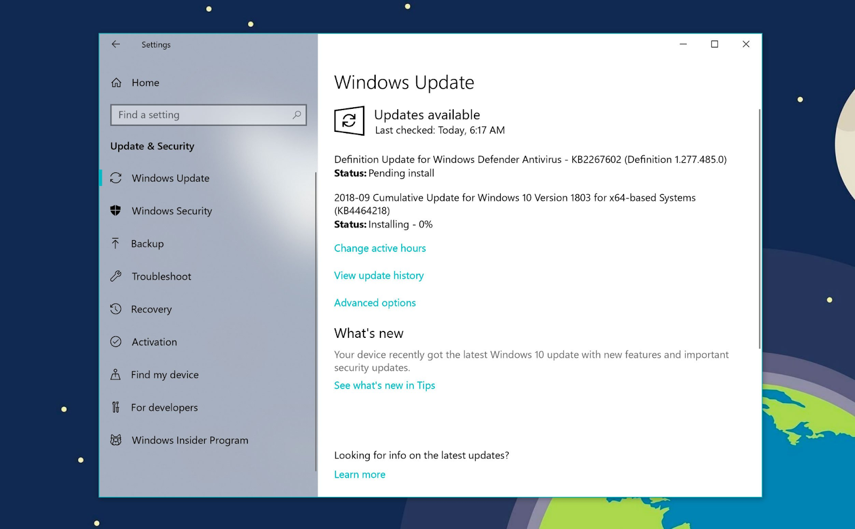Open View update history link
The width and height of the screenshot is (855, 529).
[379, 275]
